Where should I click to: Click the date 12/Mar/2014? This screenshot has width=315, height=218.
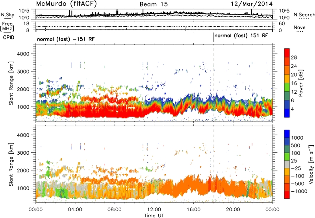tap(252, 4)
